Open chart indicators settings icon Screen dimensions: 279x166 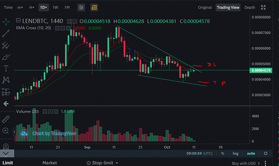pyautogui.click(x=81, y=8)
